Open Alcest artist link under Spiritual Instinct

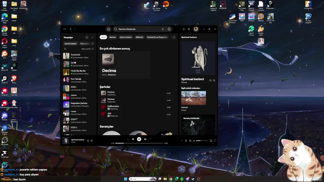tap(184, 82)
